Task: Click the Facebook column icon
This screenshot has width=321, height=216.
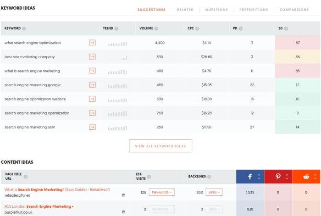Action: pyautogui.click(x=250, y=177)
